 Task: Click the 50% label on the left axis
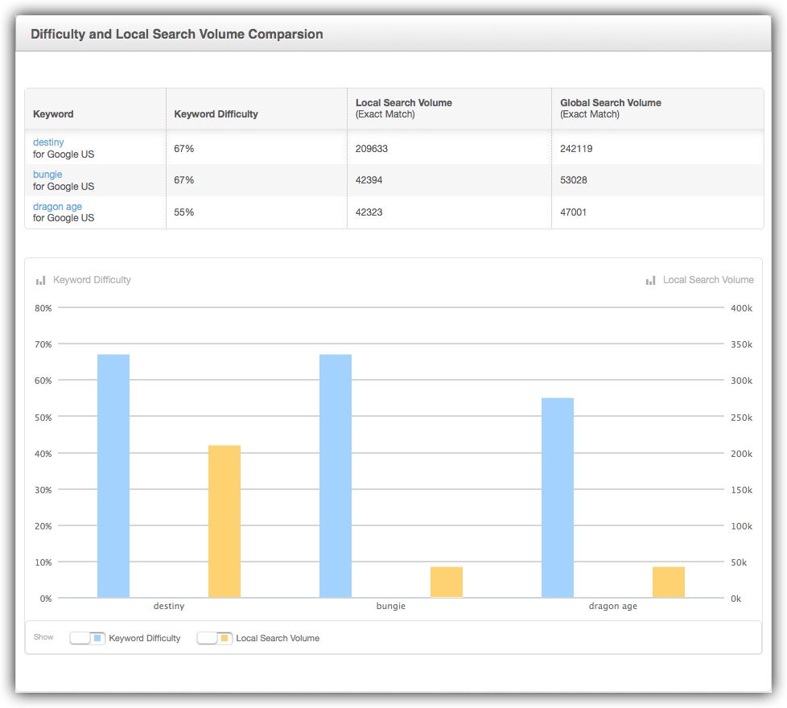(x=43, y=418)
